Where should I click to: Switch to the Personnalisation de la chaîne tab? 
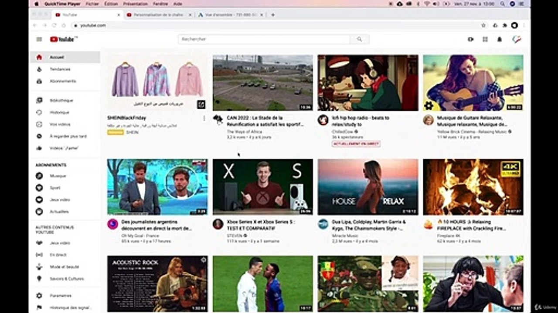[x=159, y=15]
